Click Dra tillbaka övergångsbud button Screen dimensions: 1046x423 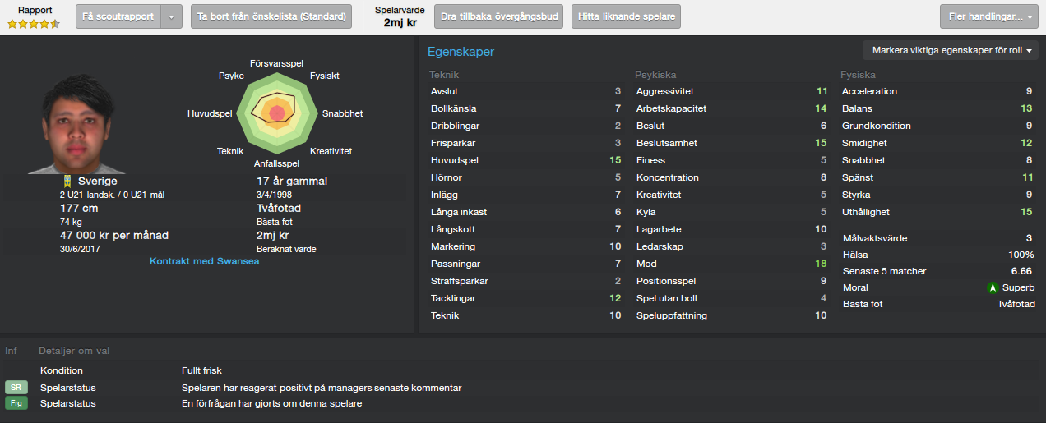pyautogui.click(x=498, y=16)
